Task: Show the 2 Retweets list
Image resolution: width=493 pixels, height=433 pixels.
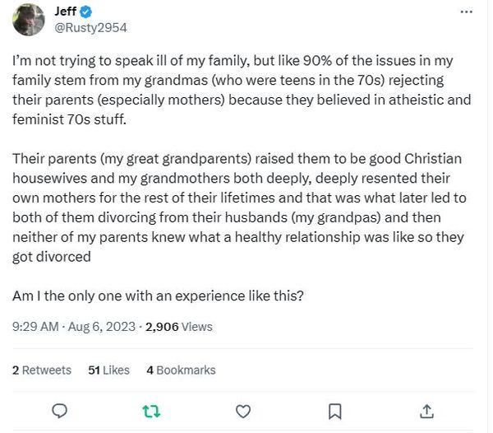Action: point(41,370)
